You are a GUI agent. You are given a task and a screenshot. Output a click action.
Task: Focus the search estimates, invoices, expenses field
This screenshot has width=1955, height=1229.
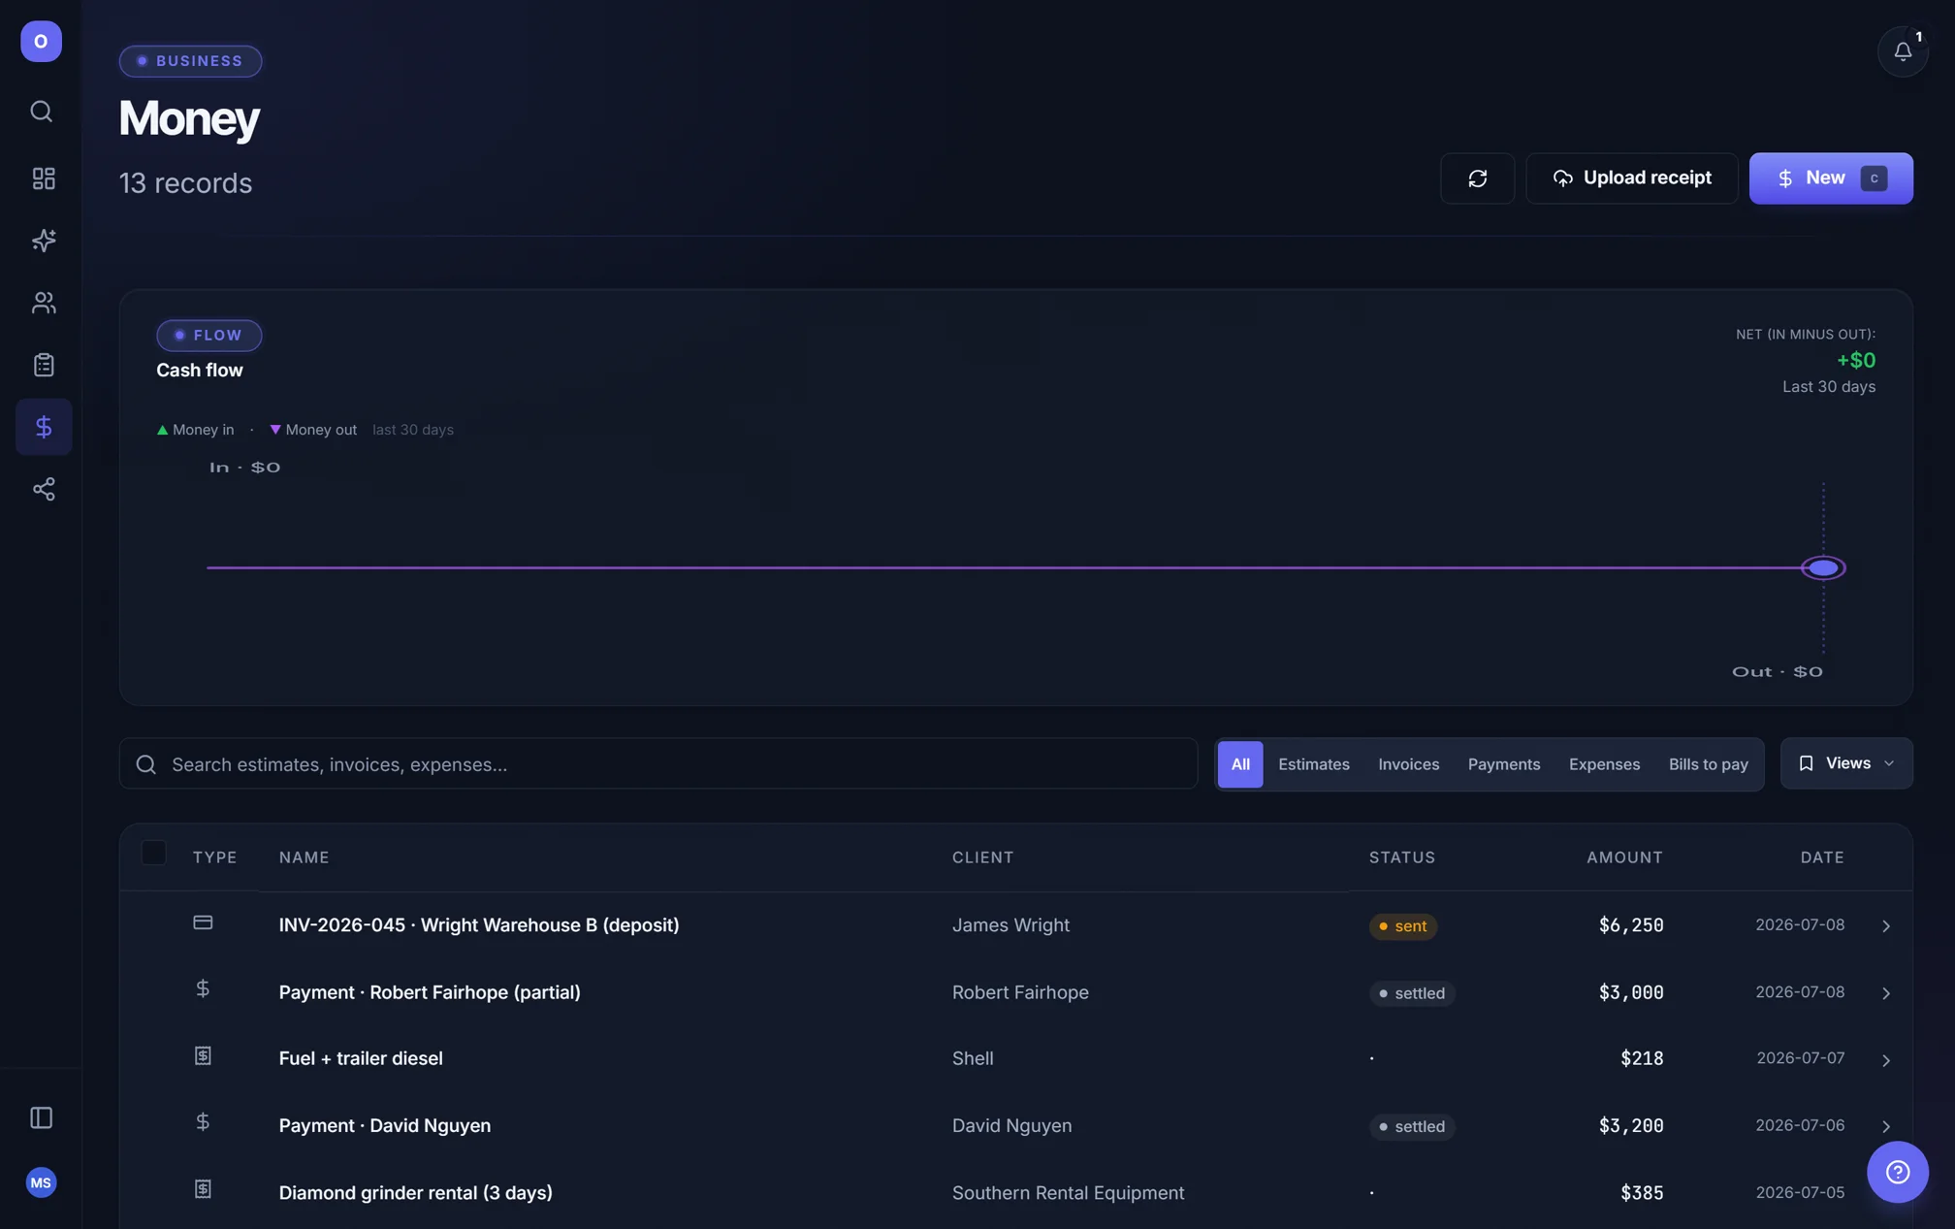[x=658, y=764]
